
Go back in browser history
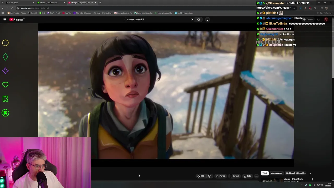coord(3,8)
